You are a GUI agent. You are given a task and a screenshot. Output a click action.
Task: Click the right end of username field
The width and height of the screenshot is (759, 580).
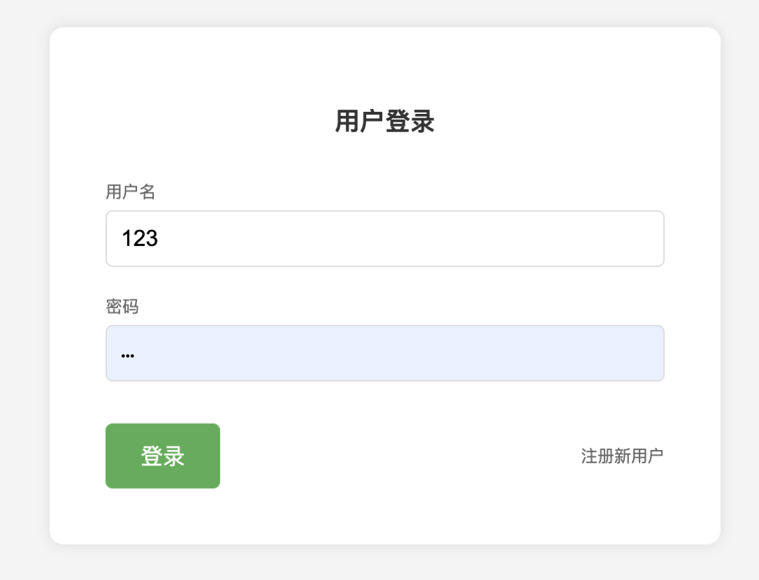pyautogui.click(x=647, y=238)
